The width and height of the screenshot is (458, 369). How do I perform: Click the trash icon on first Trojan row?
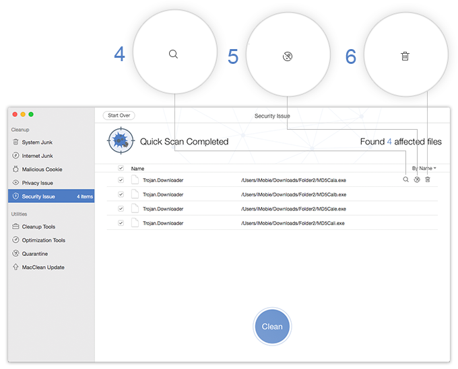pyautogui.click(x=428, y=180)
